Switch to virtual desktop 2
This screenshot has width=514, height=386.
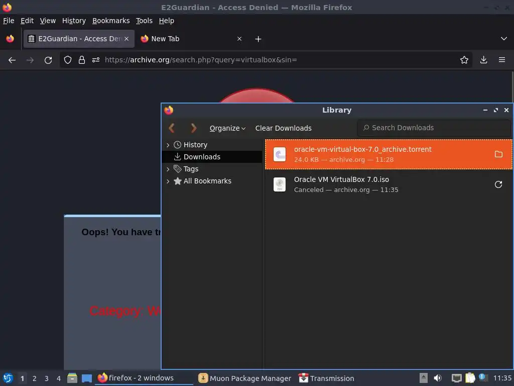[x=35, y=378]
